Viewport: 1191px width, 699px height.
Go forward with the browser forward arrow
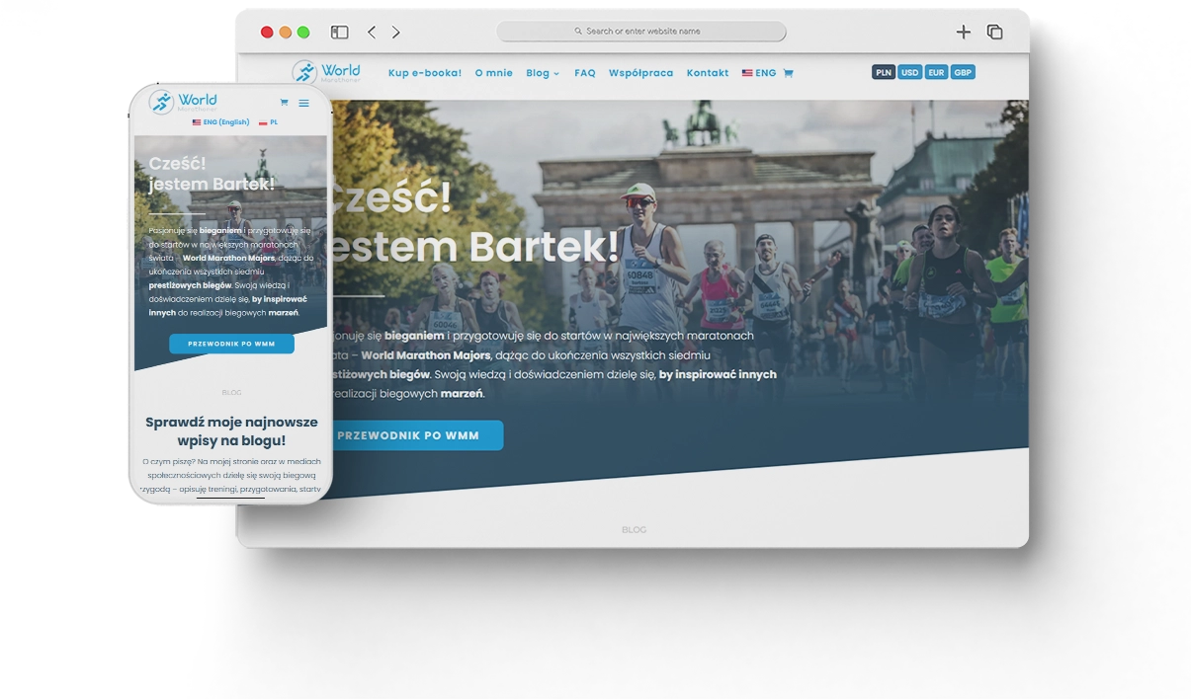395,33
